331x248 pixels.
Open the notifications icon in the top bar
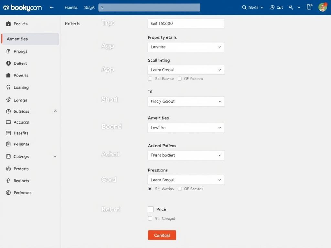click(309, 6)
